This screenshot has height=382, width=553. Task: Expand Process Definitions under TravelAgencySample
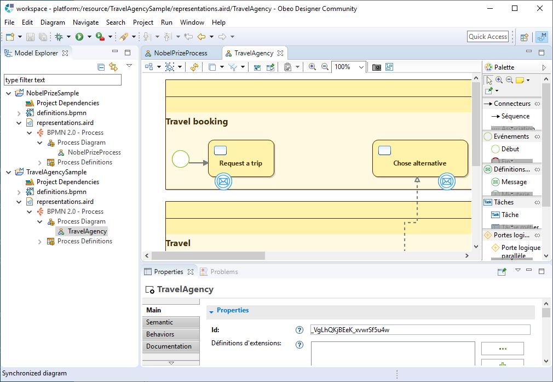tap(40, 242)
